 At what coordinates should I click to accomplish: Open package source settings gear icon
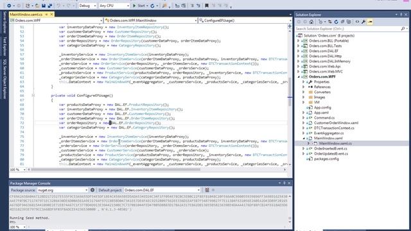coord(92,190)
